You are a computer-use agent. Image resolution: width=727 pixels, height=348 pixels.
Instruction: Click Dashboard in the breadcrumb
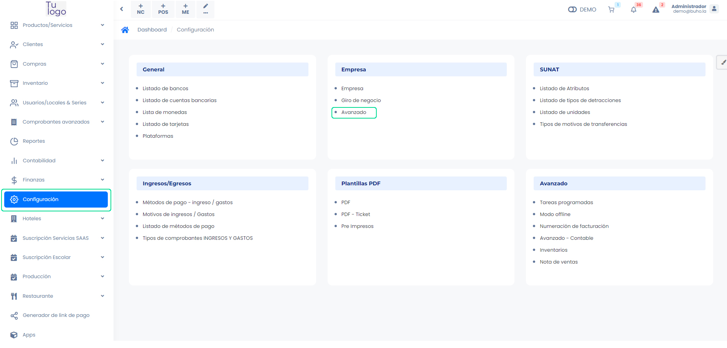(x=152, y=30)
